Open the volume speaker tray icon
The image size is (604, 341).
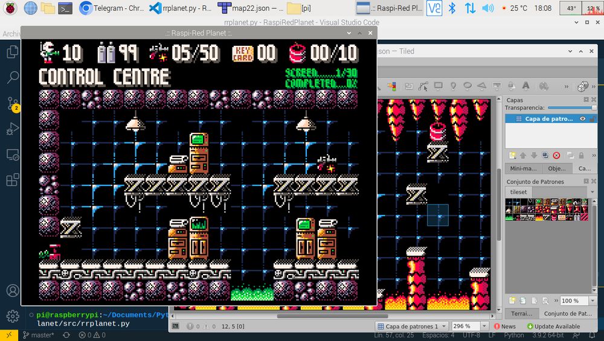pyautogui.click(x=487, y=8)
